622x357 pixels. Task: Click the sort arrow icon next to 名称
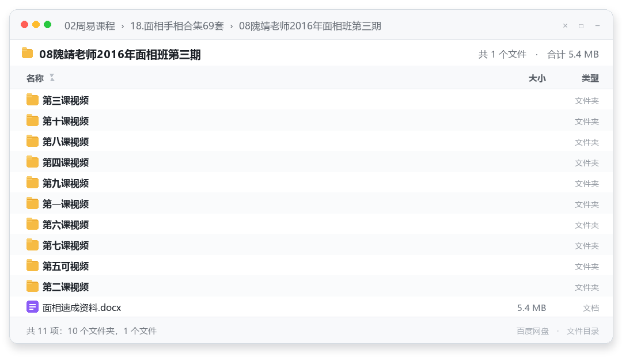(52, 78)
